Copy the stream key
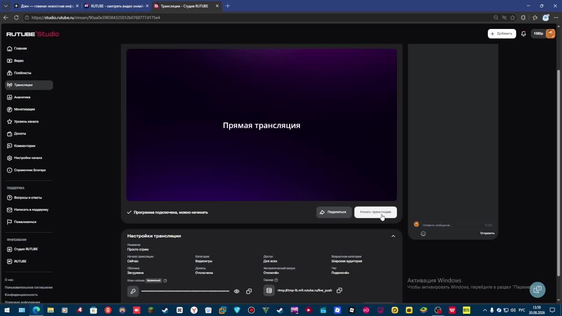This screenshot has width=562, height=316. click(x=249, y=291)
